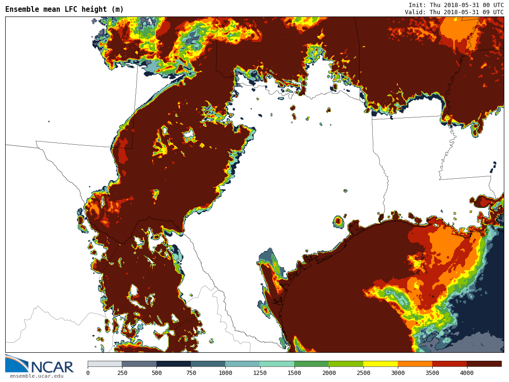This screenshot has height=382, width=509.
Task: Select the teal 1000–1250 colorbar swatch
Action: pos(242,364)
